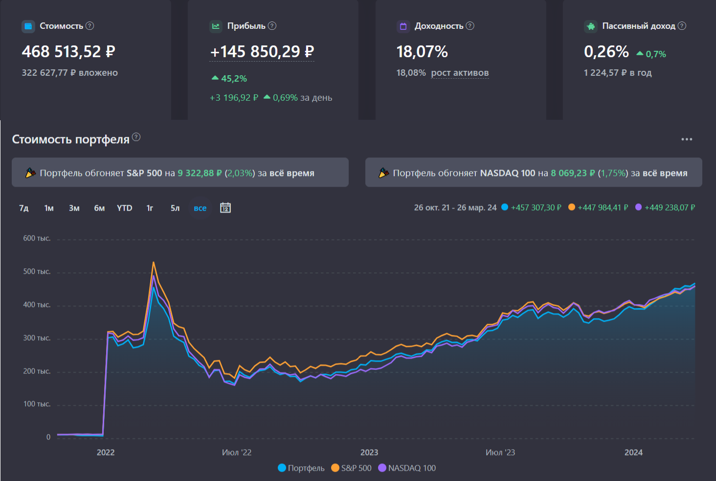
Task: Toggle S&P 500 series in chart legend
Action: point(352,468)
